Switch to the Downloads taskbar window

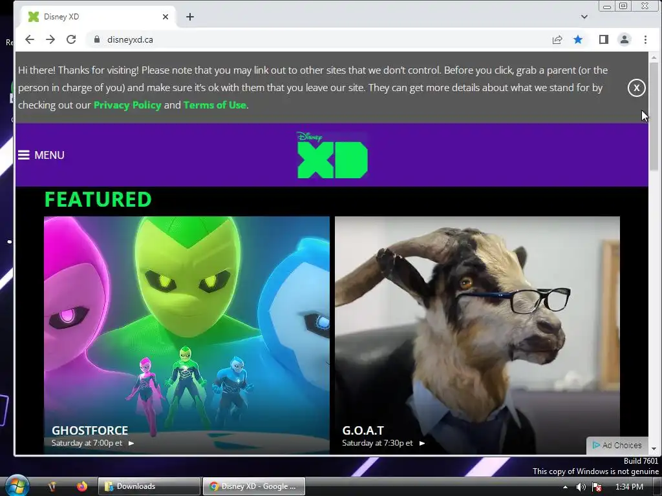149,486
